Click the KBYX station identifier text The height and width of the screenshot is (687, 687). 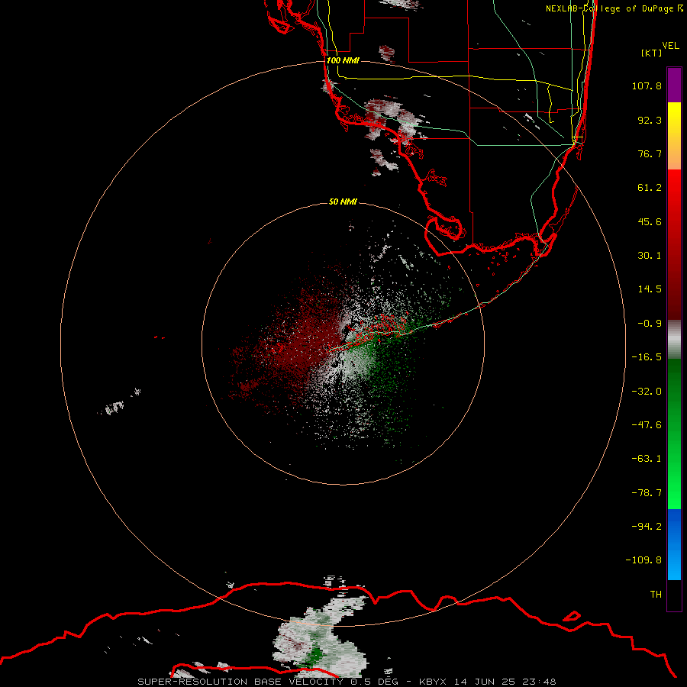[x=433, y=682]
